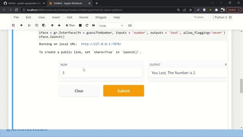Insert a cell below using the plus icon

coord(21,25)
